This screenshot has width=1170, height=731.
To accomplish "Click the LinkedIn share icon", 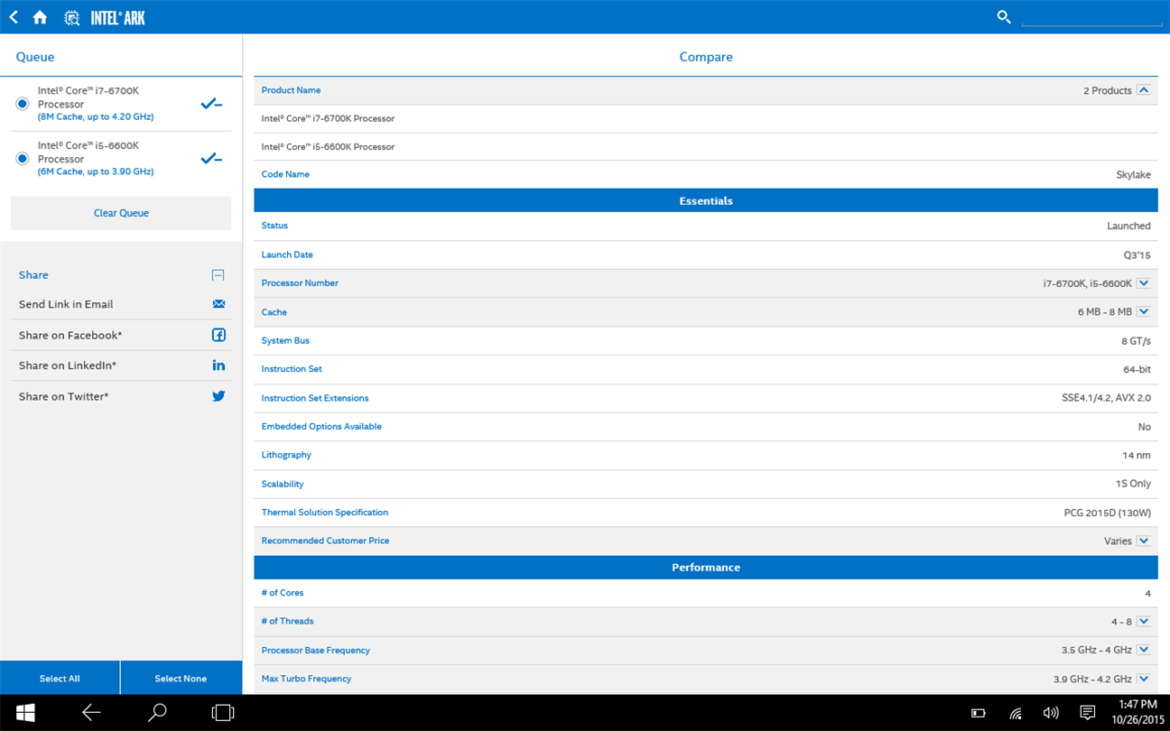I will (x=218, y=365).
